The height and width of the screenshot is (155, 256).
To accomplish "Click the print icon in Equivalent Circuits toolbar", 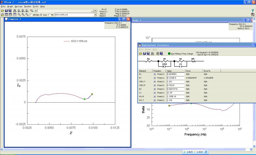I will [152, 53].
